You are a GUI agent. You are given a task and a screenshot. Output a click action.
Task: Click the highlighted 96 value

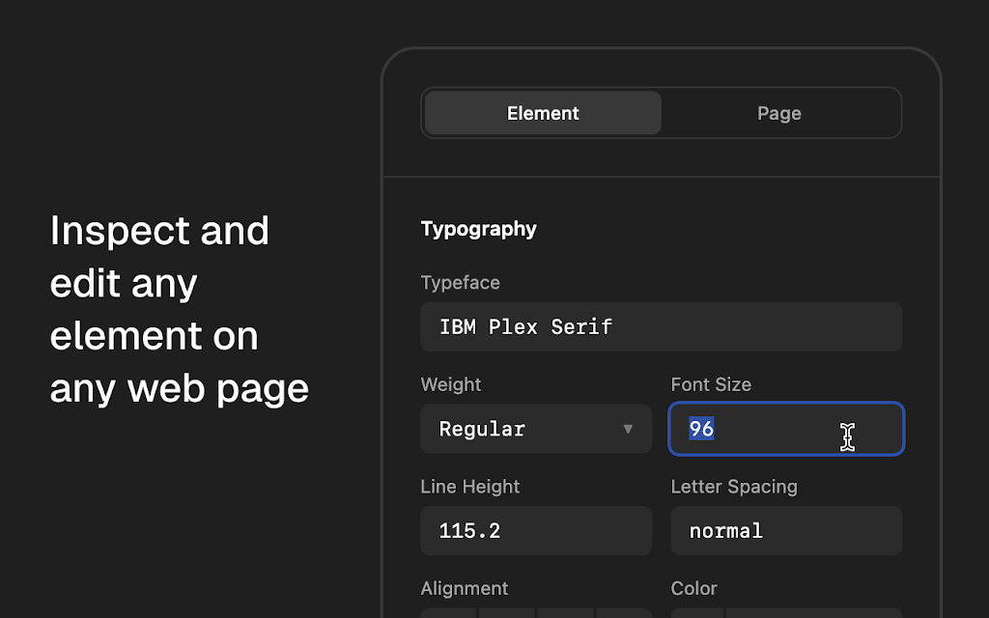click(x=701, y=429)
